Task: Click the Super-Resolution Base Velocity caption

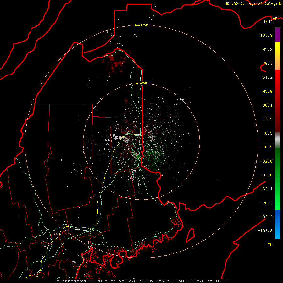Action: 143,281
